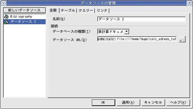The height and width of the screenshot is (109, 193).
Task: Open the データベースの種類 dropdown arrow
Action: coord(126,32)
